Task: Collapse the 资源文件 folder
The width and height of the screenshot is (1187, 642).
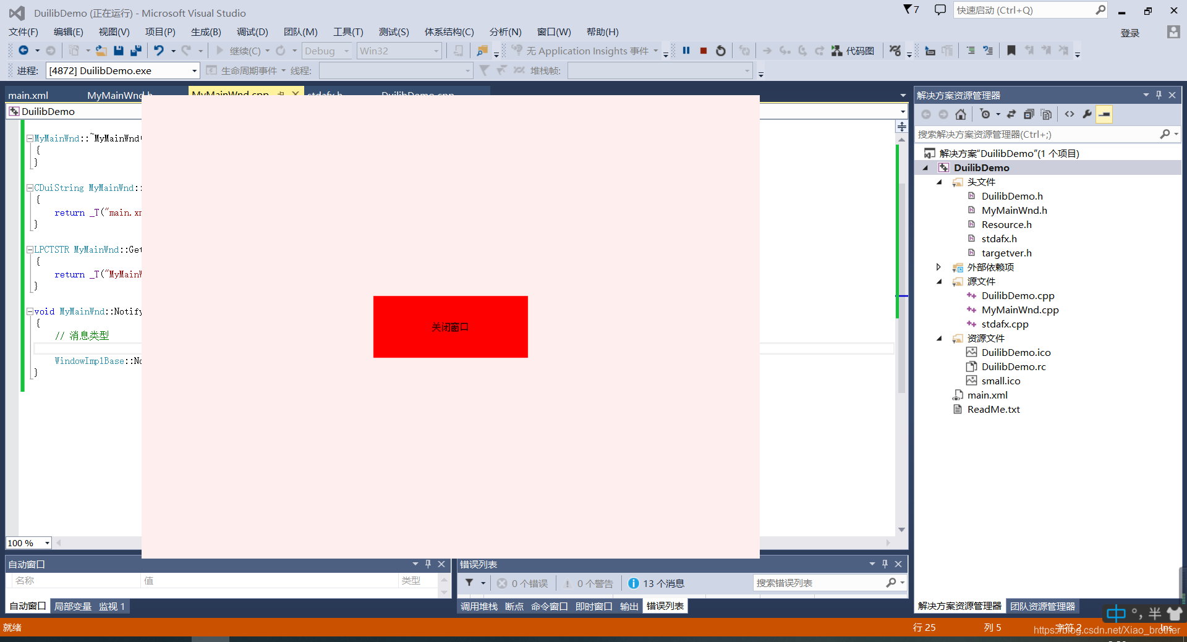Action: (940, 338)
